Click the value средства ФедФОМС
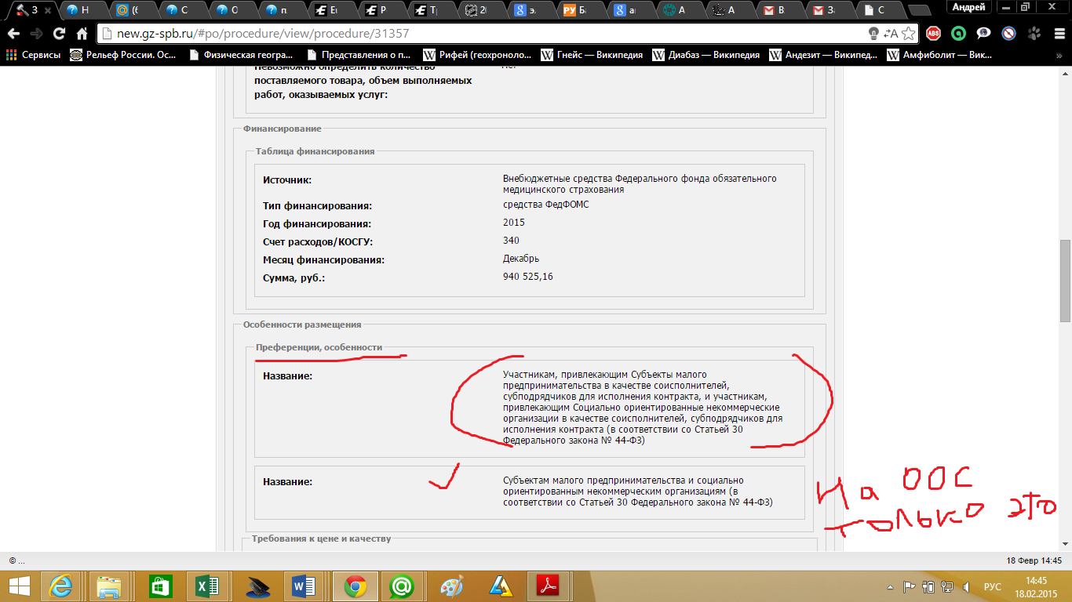 (545, 205)
